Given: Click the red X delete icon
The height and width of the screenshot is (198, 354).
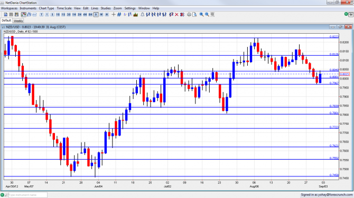Looking at the screenshot, I should click(x=176, y=14).
